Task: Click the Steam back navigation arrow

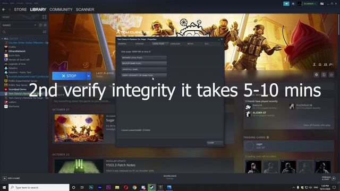Action: point(4,10)
